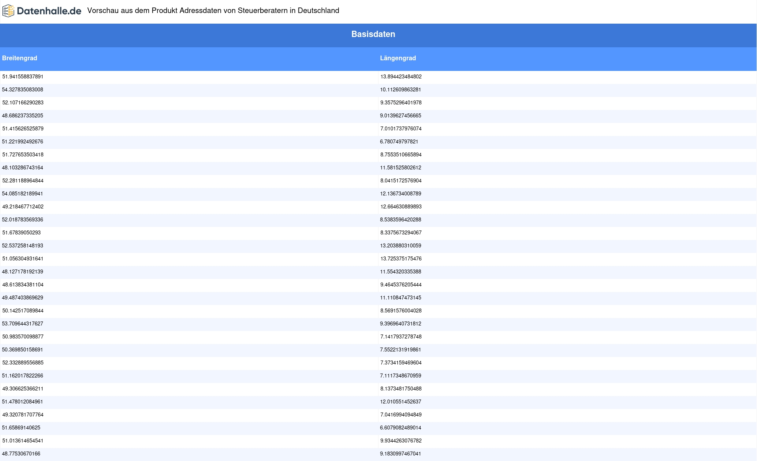Viewport: 757px width, 461px height.
Task: Select longitude value 9.3575296401978
Action: click(401, 103)
